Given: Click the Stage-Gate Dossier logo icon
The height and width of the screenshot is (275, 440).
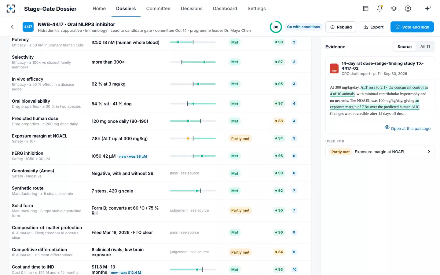Looking at the screenshot, I should 11,9.
